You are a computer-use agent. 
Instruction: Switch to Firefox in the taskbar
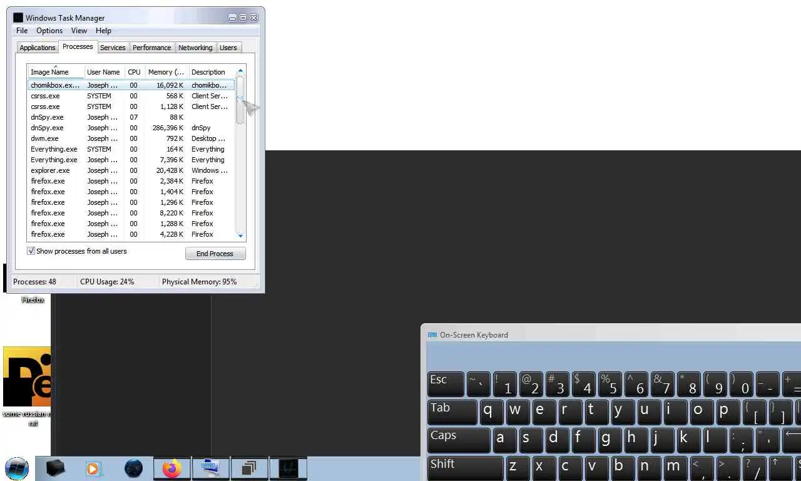(171, 468)
